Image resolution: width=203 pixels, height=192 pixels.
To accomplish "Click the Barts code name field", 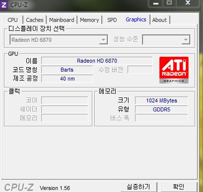I will point(67,70).
